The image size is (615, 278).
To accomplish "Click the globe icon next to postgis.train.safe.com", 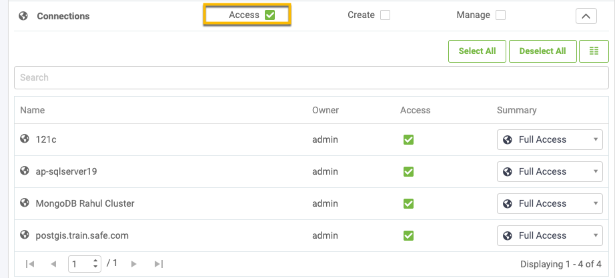I will coord(25,235).
